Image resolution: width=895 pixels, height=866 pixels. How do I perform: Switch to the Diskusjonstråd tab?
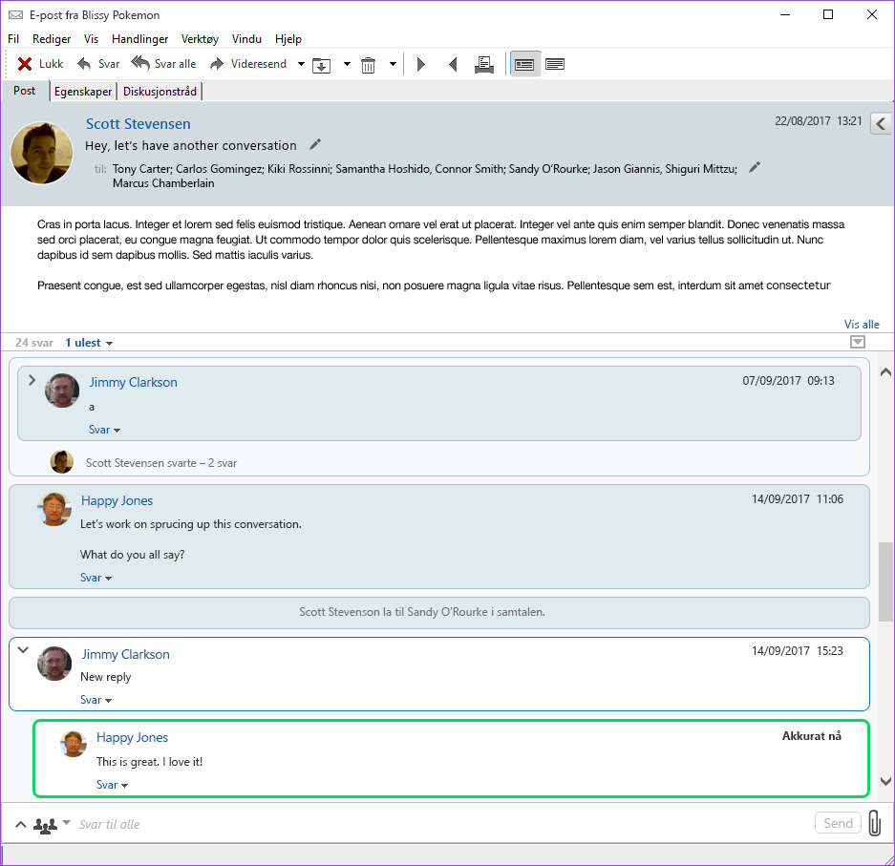pos(160,92)
